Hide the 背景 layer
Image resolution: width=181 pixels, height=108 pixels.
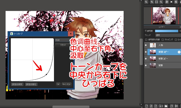tap(146, 65)
